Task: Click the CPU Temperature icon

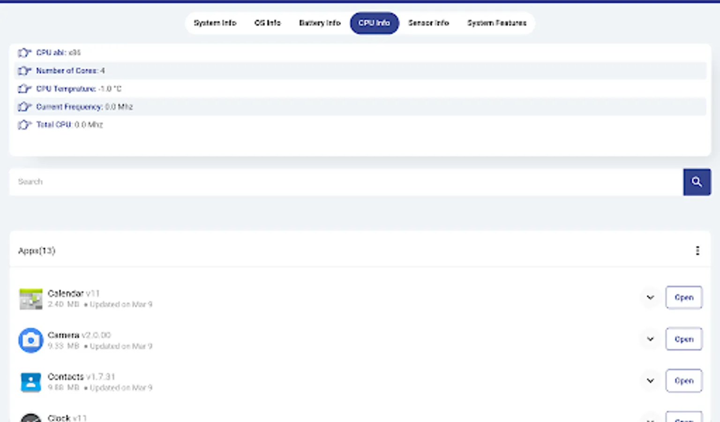Action: tap(23, 89)
